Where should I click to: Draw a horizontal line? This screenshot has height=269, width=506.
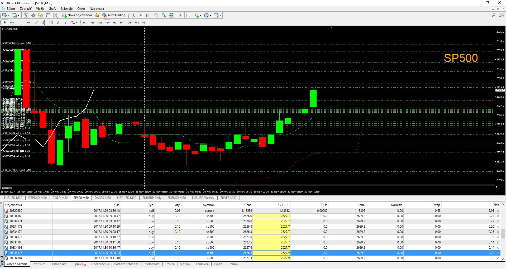pyautogui.click(x=29, y=22)
